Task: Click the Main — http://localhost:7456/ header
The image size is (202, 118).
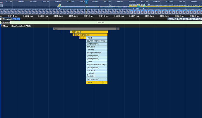Action: (17, 26)
